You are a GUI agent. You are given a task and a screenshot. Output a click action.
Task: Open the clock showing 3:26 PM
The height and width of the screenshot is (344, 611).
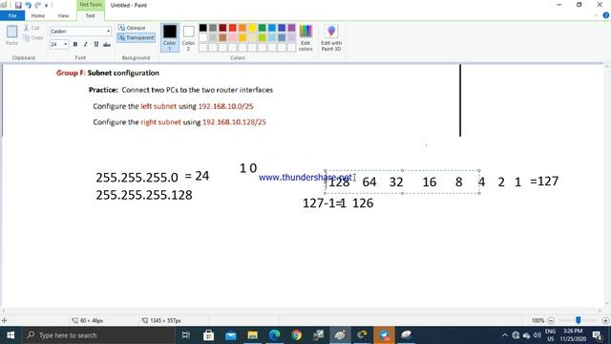(x=573, y=335)
